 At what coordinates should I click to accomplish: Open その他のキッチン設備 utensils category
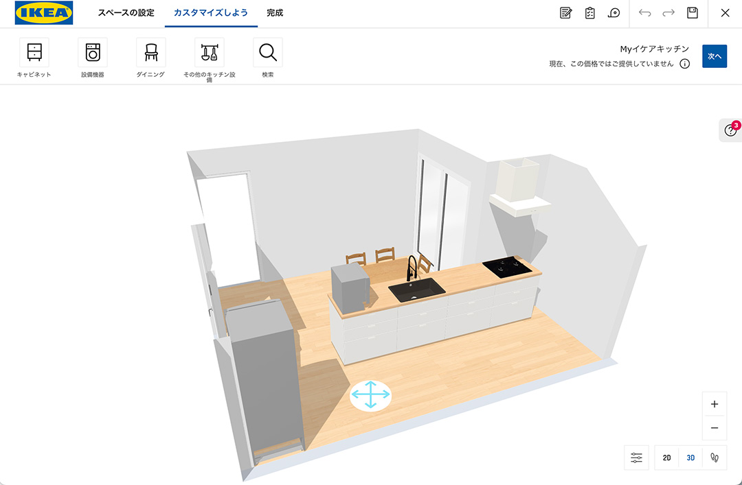(210, 53)
